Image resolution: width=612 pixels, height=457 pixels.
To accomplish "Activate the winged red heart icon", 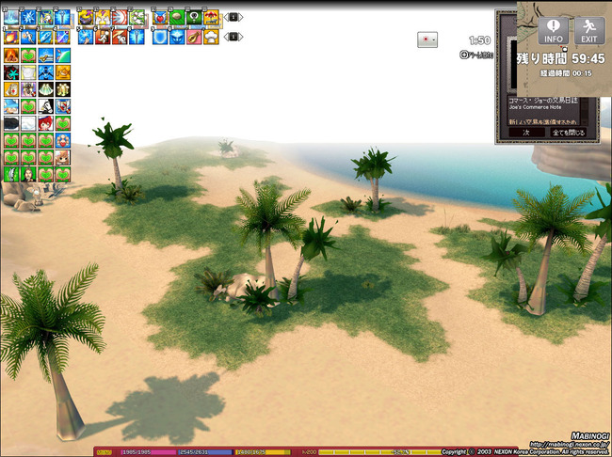I will [160, 18].
